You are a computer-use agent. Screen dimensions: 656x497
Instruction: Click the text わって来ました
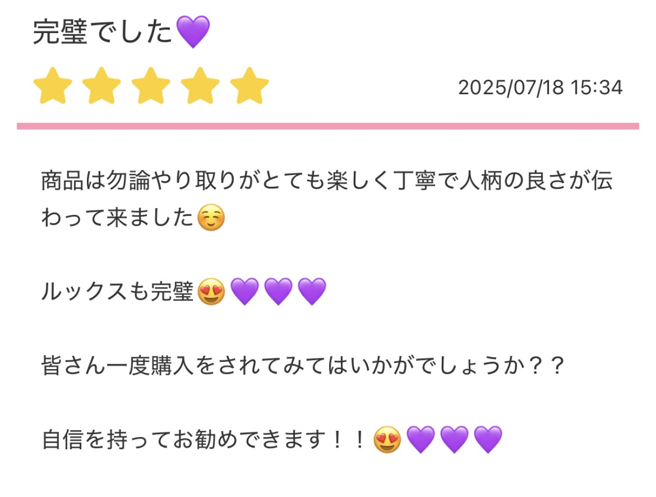pos(117,217)
